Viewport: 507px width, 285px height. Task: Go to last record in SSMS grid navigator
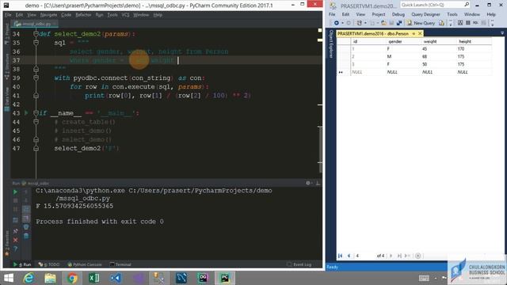click(399, 256)
